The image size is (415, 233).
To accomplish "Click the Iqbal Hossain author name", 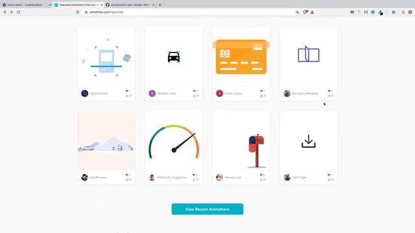I will coord(99,93).
